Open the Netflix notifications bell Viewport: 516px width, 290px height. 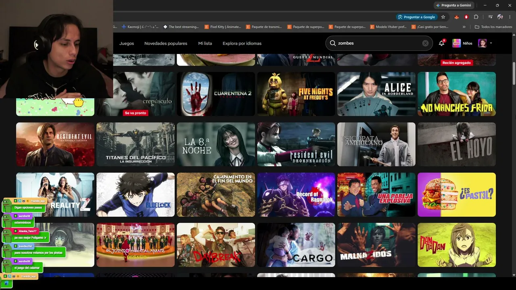click(441, 43)
